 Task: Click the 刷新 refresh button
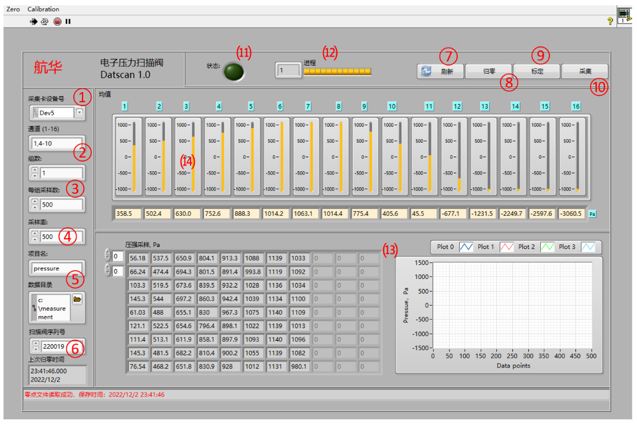[440, 72]
